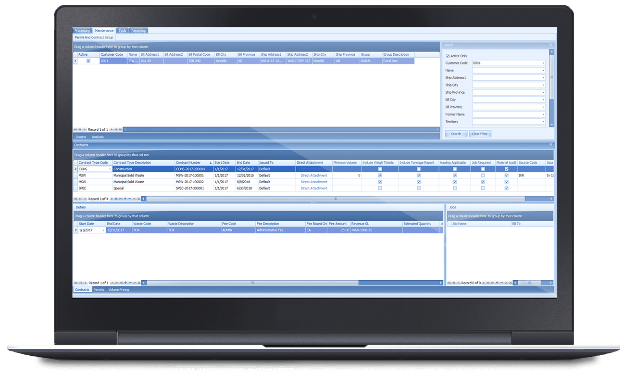Post changes using the checkmark in Contracts navigator
This screenshot has height=374, width=625.
click(134, 199)
